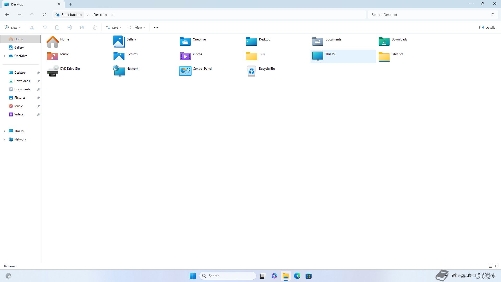
Task: Open the See more ellipsis menu
Action: click(x=156, y=27)
